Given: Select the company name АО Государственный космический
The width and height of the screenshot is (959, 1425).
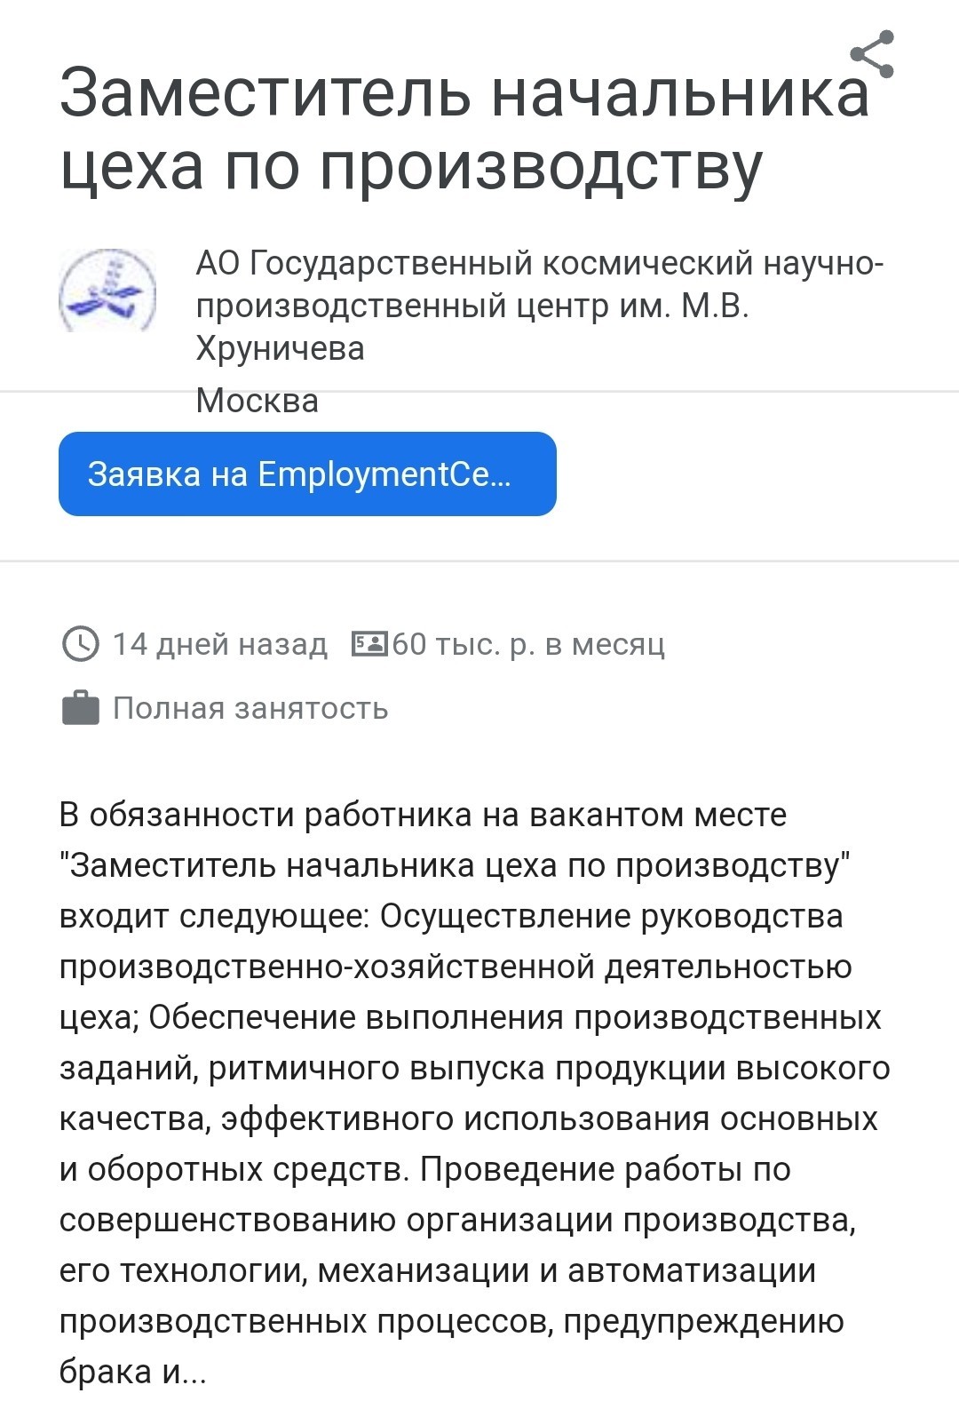Looking at the screenshot, I should click(x=540, y=263).
